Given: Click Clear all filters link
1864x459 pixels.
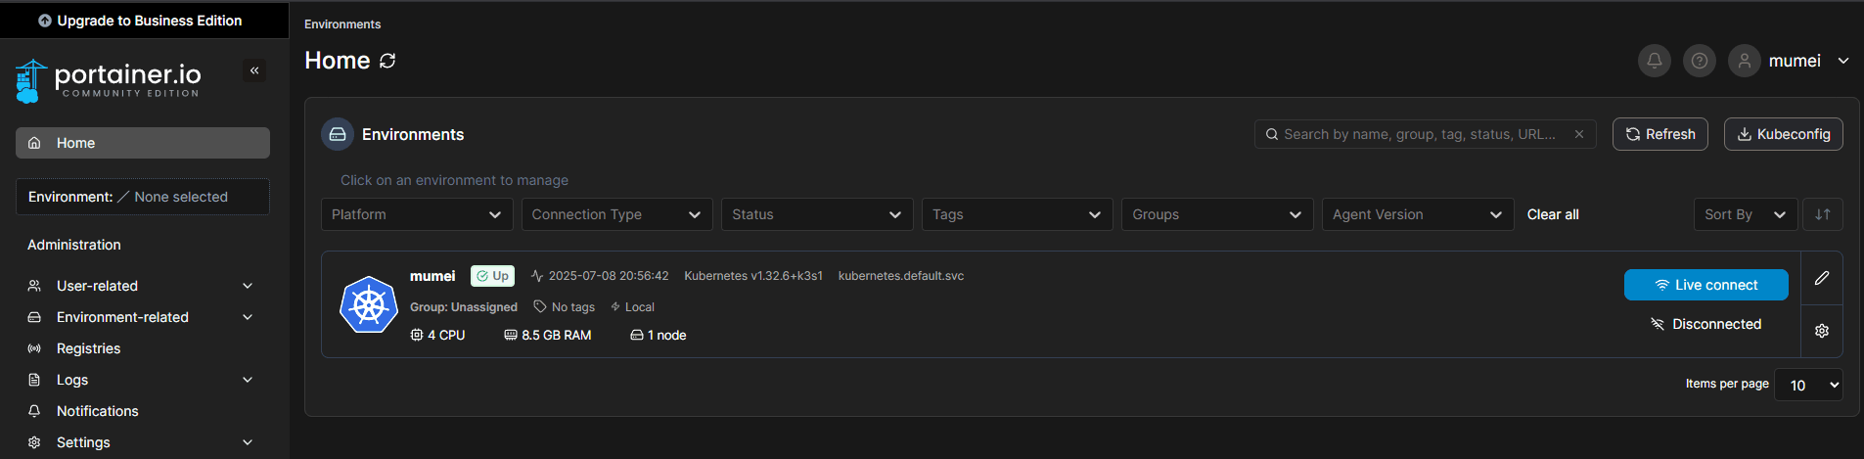Looking at the screenshot, I should [x=1553, y=214].
